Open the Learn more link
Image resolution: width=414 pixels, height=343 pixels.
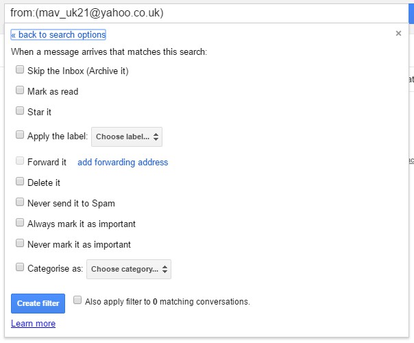pos(33,324)
